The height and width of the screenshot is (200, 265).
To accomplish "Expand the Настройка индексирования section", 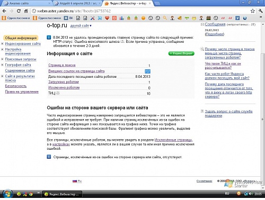I will tap(2, 49).
